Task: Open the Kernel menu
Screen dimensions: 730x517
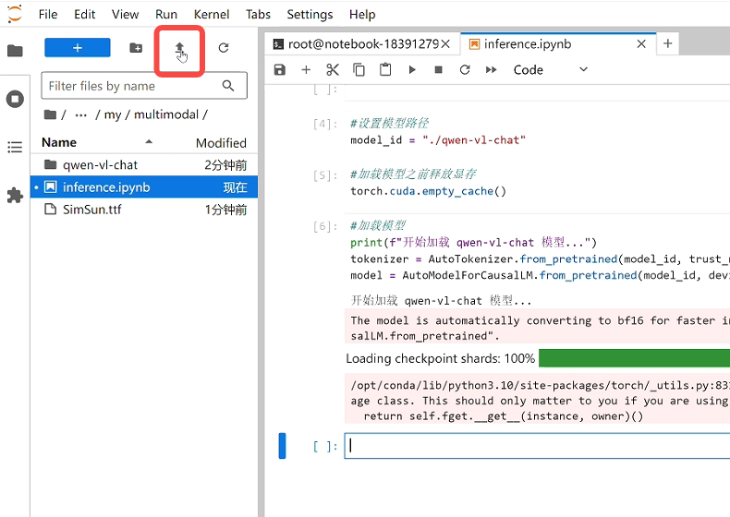Action: pos(212,14)
